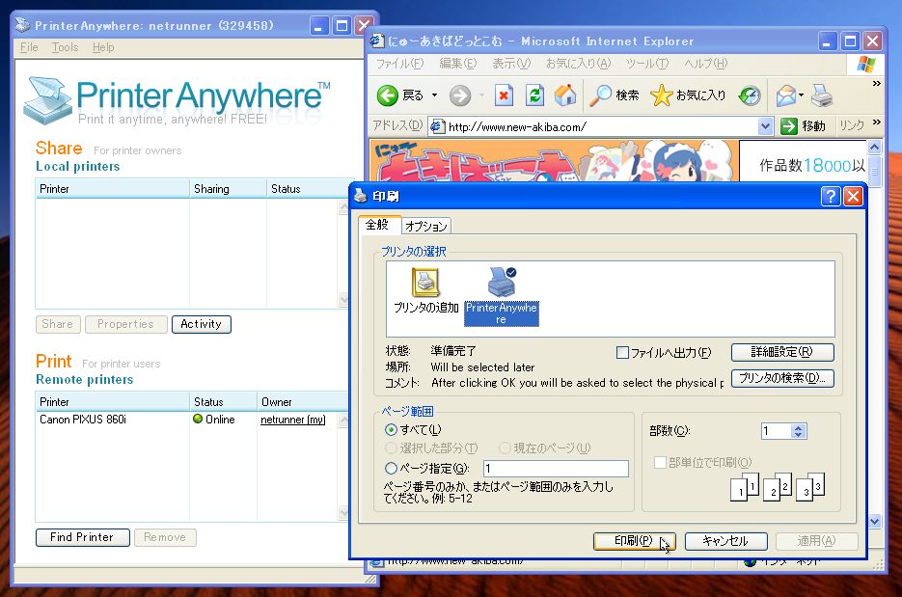The image size is (902, 597).
Task: Click the プリンタの検索 find printer button
Action: pyautogui.click(x=782, y=378)
